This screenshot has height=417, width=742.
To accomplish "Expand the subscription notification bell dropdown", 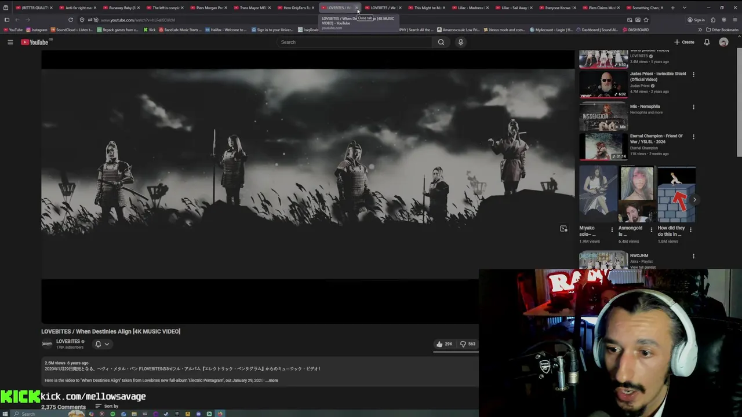I will [x=102, y=344].
